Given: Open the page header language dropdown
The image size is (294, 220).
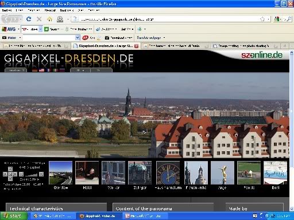Looking at the screenshot, I should point(16,70).
